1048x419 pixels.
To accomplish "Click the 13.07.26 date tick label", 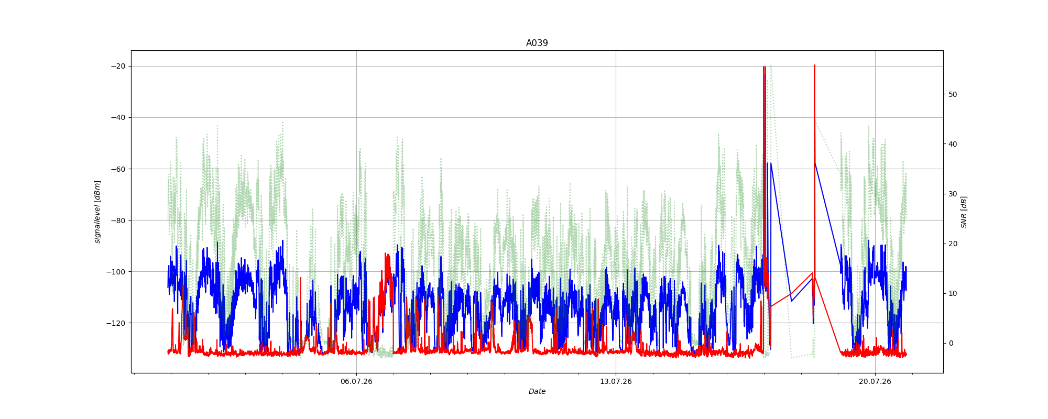I will click(616, 381).
